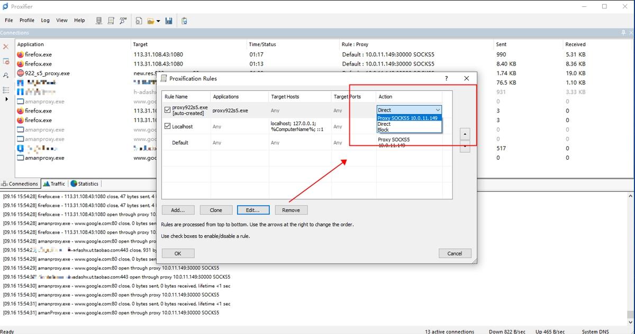Disable the Localhost rule checkbox

click(x=168, y=126)
